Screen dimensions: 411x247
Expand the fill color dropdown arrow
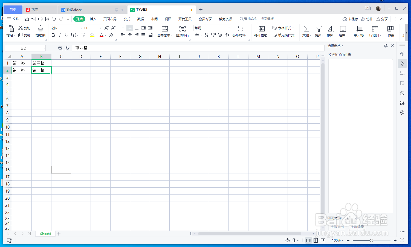[x=96, y=35]
